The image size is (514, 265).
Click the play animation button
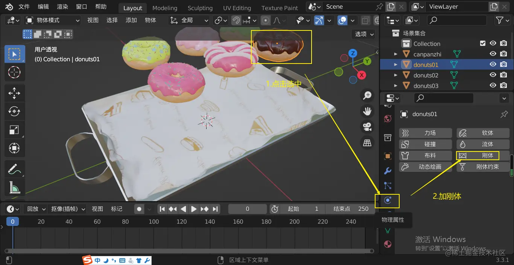[x=194, y=209]
